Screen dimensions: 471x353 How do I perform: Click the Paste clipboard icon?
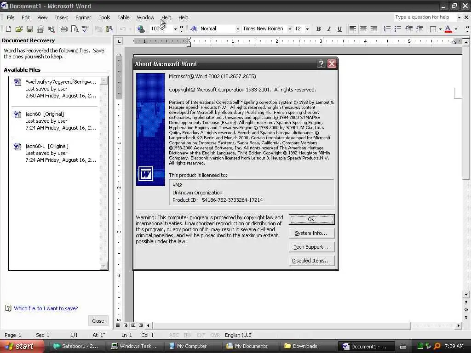pyautogui.click(x=109, y=29)
